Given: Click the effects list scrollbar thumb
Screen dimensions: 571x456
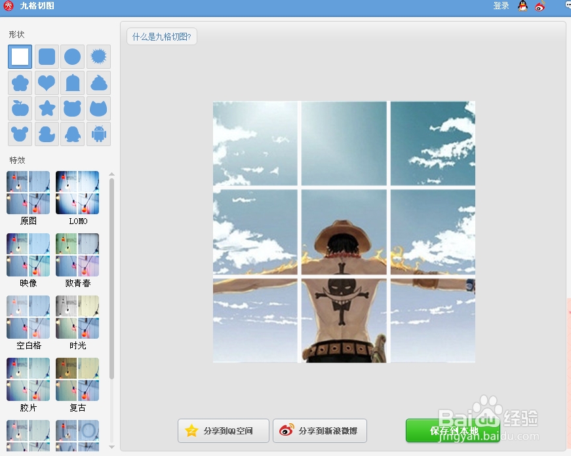Looking at the screenshot, I should tap(112, 278).
